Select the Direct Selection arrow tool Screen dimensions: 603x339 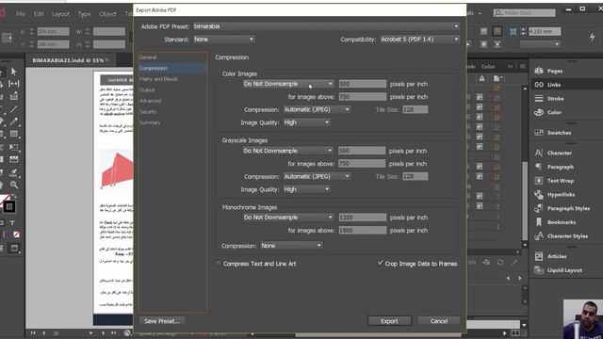[x=14, y=72]
